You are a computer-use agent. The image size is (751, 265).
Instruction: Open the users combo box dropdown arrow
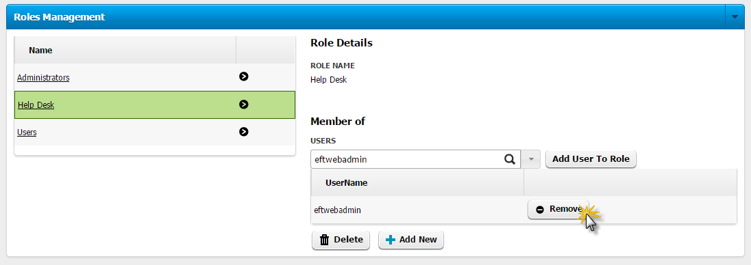[530, 159]
